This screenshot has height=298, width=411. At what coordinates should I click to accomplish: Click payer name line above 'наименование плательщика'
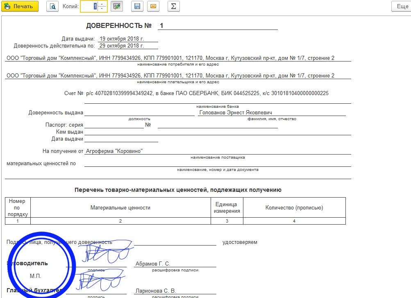click(x=170, y=75)
